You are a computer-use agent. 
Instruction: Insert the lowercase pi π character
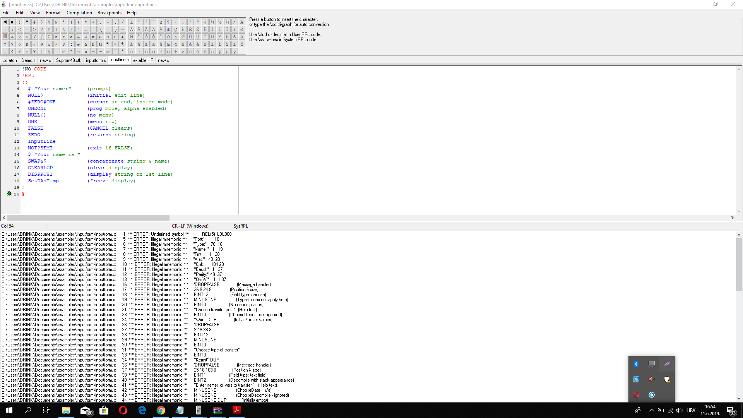point(63,37)
